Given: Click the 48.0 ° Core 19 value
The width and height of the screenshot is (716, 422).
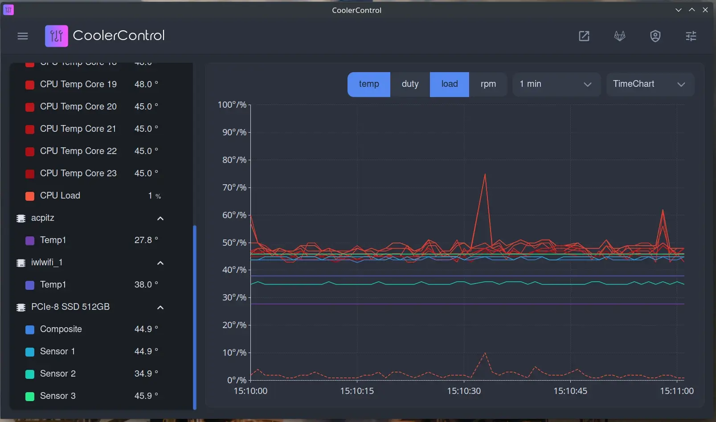Looking at the screenshot, I should [x=146, y=84].
